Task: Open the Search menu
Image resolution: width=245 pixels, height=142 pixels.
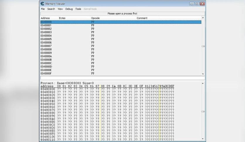Action: tap(51, 9)
